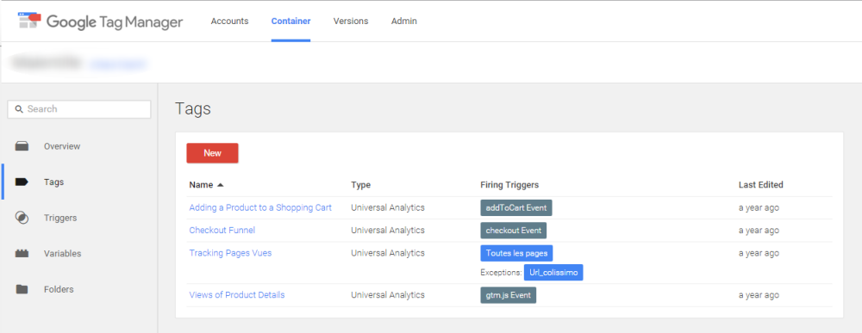Open the Versions tab

[351, 22]
